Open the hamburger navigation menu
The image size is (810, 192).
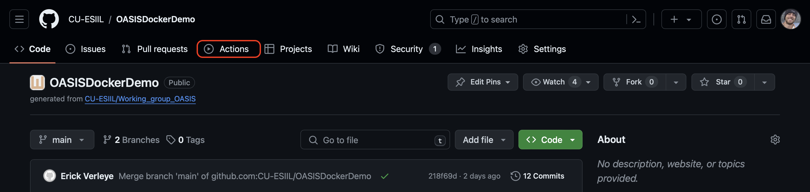tap(19, 20)
